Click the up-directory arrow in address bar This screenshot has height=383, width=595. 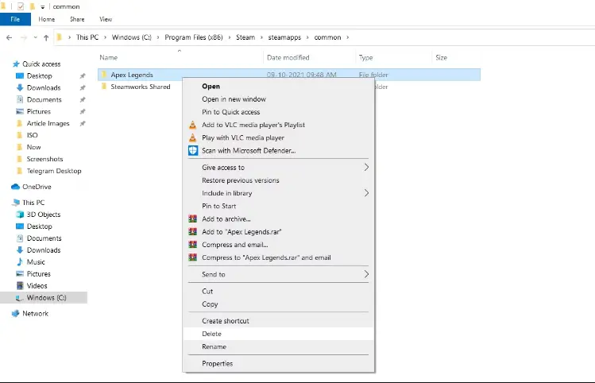45,37
